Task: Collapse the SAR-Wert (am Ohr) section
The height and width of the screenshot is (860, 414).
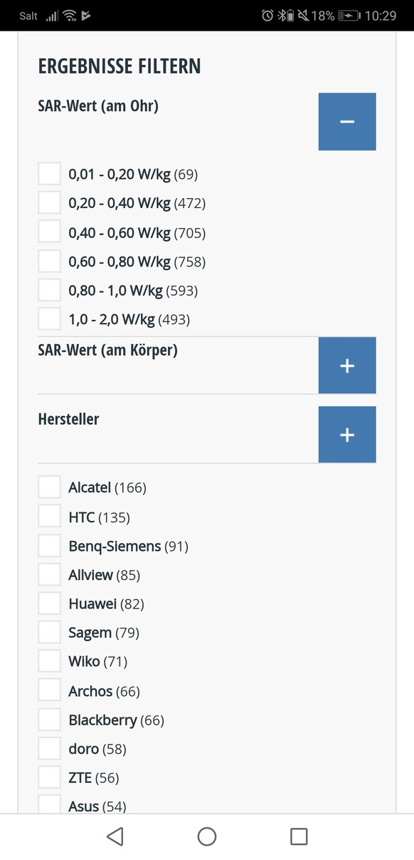Action: click(x=347, y=122)
